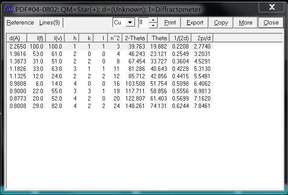Click the 2-Theta value 122.807
This screenshot has height=195, width=288.
[135, 98]
